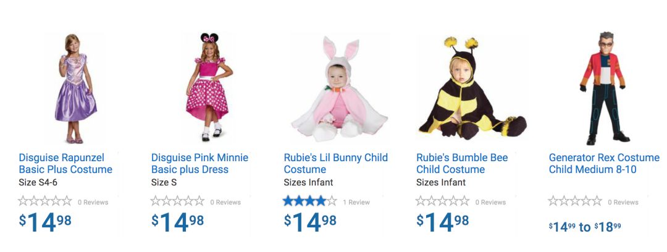Click the $14.98 price on Bumble Bee costume

click(x=442, y=222)
